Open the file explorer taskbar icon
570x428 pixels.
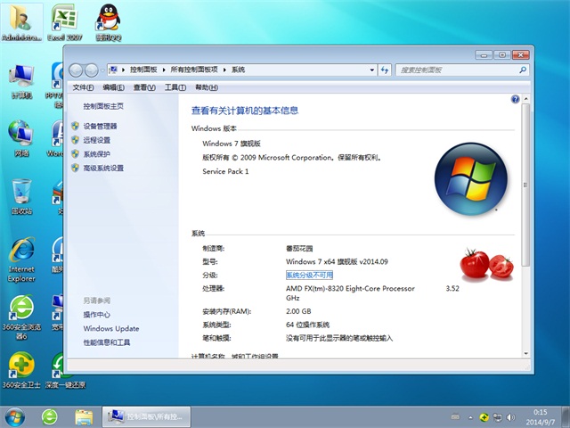pos(84,416)
